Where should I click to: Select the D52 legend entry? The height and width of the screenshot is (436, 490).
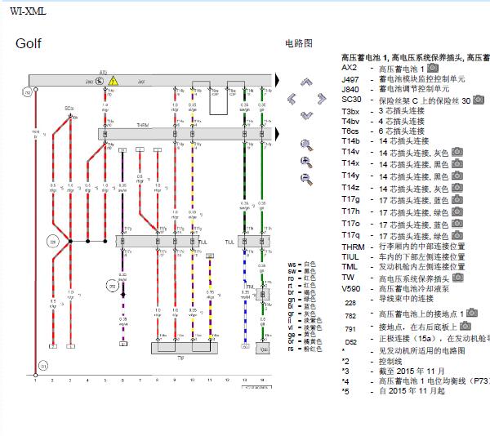pyautogui.click(x=416, y=340)
